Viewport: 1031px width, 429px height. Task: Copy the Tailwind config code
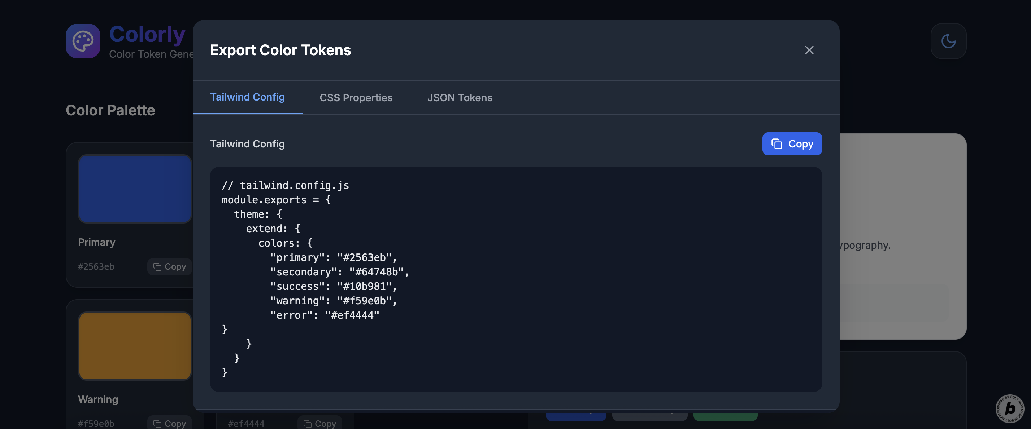click(792, 143)
